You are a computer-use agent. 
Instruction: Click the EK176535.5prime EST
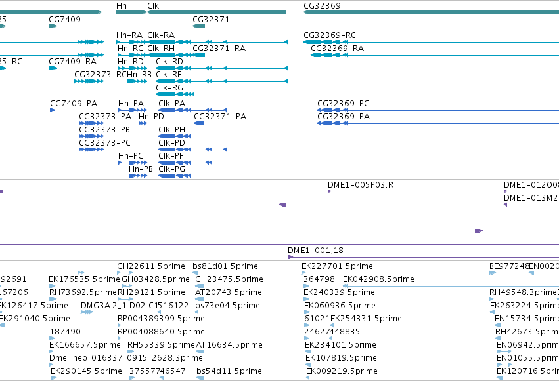pyautogui.click(x=84, y=279)
